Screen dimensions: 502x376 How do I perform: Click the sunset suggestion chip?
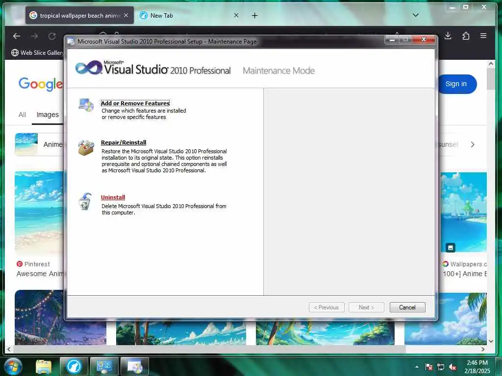tap(448, 144)
